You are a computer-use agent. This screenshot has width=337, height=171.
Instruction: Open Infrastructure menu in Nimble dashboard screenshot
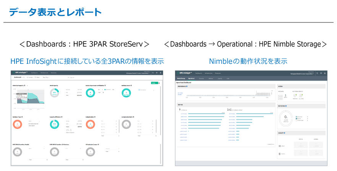pyautogui.click(x=209, y=73)
